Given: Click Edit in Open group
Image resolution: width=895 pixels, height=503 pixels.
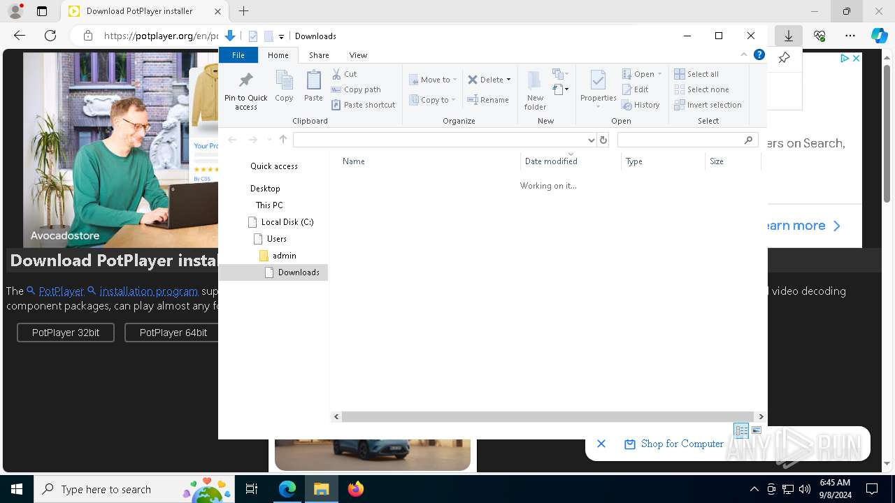Looking at the screenshot, I should click(x=636, y=89).
